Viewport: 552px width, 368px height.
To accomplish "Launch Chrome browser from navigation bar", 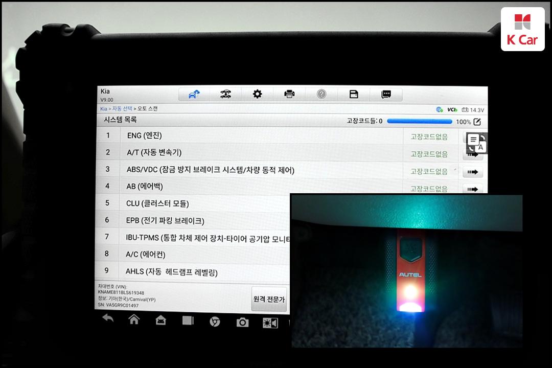I will click(x=215, y=321).
